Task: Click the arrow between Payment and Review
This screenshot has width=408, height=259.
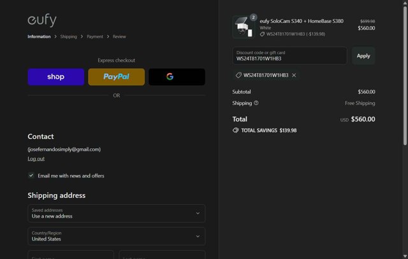Action: click(x=108, y=37)
